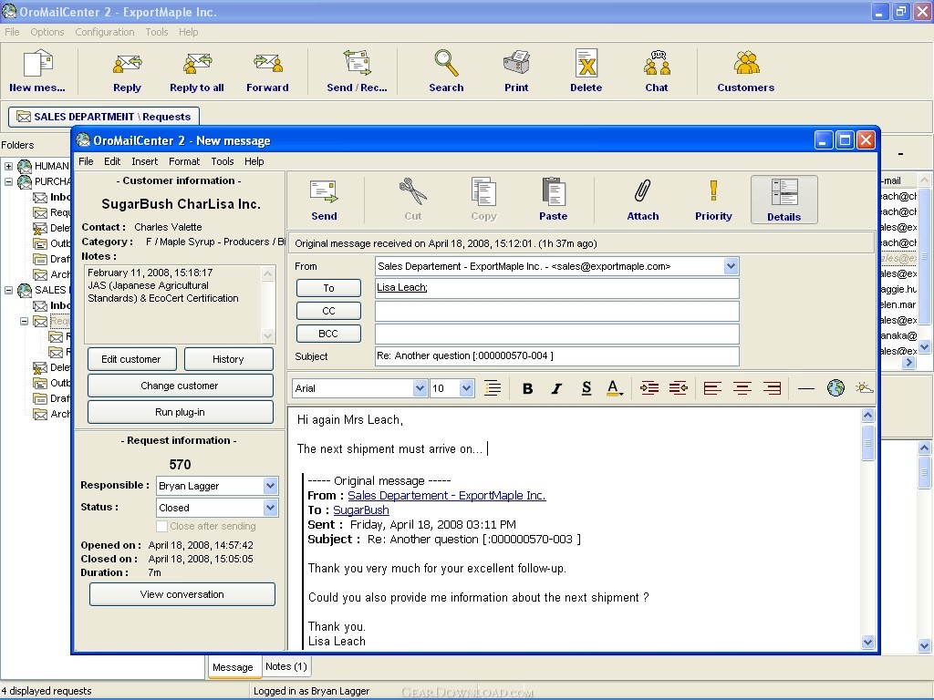Set message Priority with exclamation icon
Screen dimensions: 934x700
tap(713, 200)
